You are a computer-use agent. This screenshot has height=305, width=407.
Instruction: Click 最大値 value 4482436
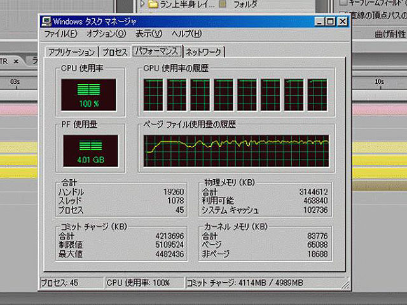170,254
